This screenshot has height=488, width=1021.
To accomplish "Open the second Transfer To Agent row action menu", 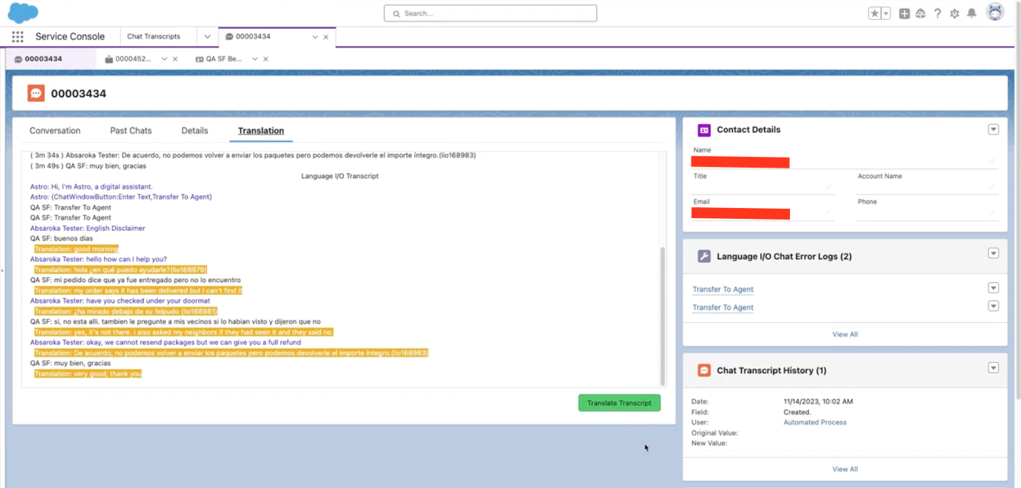I will click(993, 306).
